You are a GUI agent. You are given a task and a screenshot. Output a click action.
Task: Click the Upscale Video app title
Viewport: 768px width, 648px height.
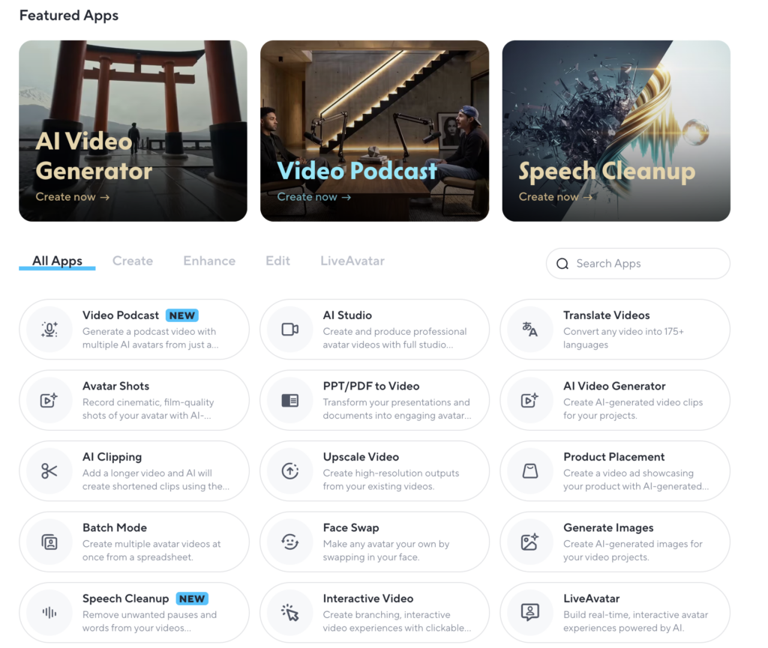(x=361, y=457)
